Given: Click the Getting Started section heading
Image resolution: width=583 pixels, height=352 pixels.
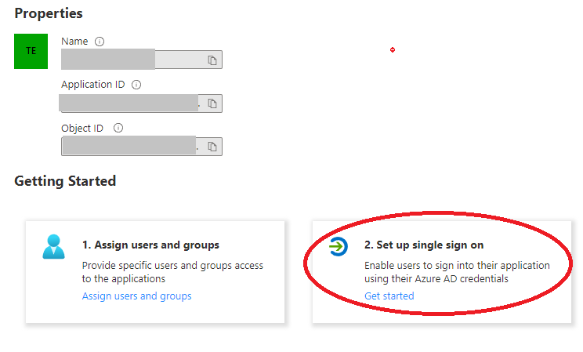Looking at the screenshot, I should [x=65, y=181].
